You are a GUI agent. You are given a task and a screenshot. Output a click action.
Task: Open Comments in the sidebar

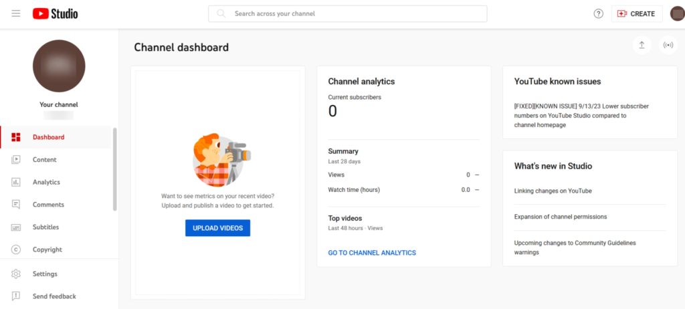coord(48,205)
